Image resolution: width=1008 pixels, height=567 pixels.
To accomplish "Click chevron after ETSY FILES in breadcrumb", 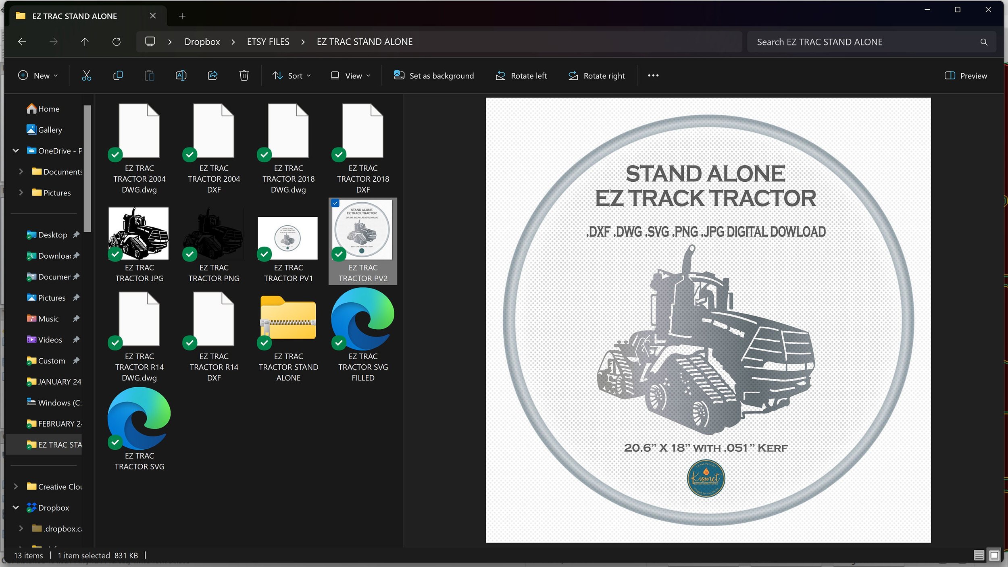I will click(303, 42).
